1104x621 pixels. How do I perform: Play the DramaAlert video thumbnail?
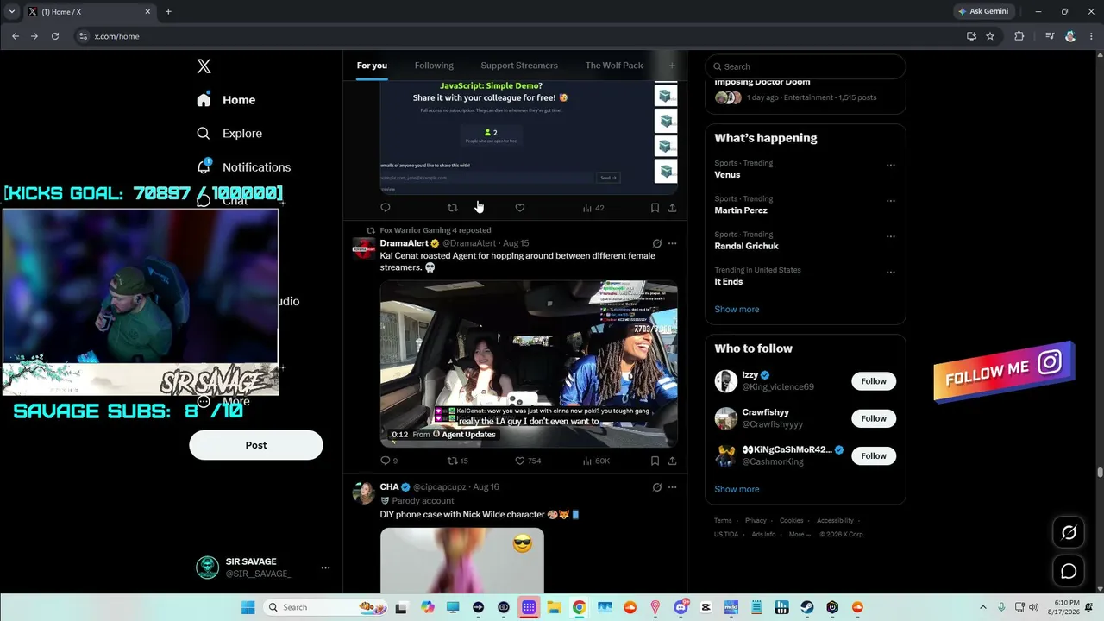click(529, 363)
